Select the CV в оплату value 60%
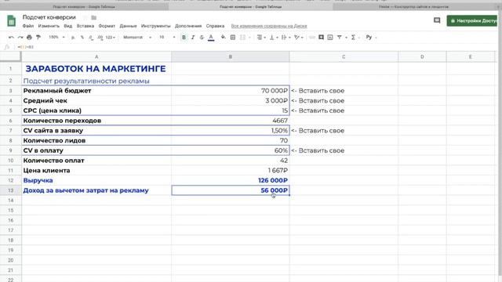 pyautogui.click(x=230, y=150)
